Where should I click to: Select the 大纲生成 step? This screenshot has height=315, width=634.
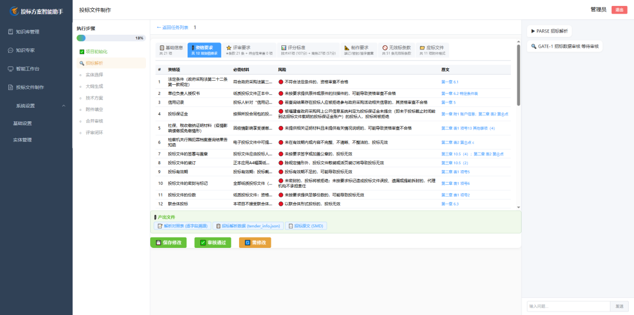(x=111, y=86)
